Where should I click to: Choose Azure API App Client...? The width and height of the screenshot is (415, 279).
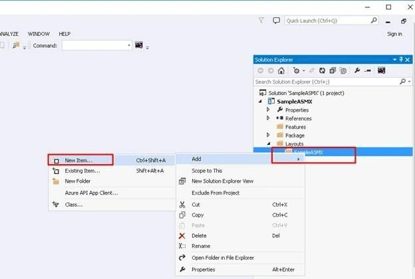112,193
